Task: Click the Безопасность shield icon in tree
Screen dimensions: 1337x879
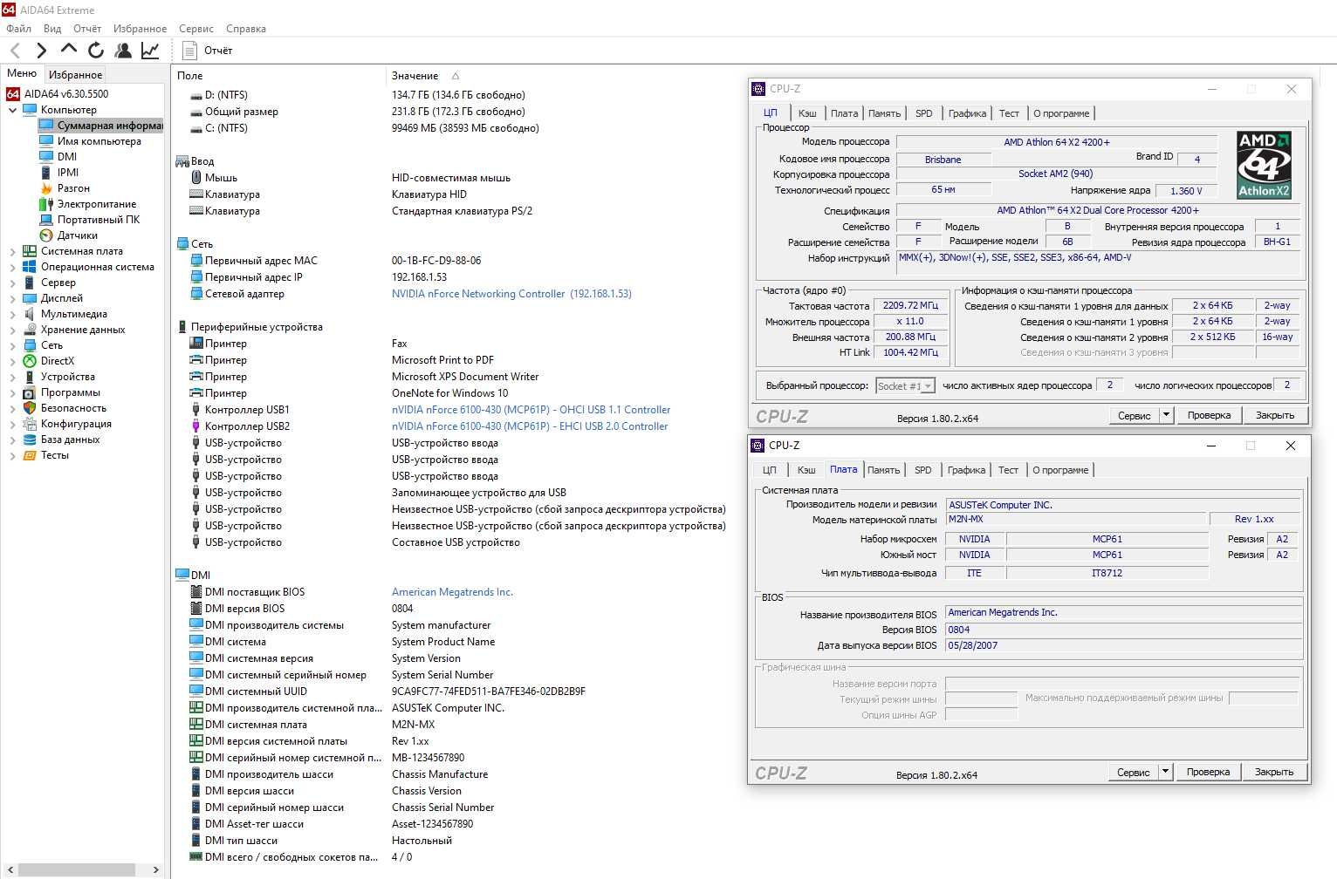Action: [x=30, y=408]
